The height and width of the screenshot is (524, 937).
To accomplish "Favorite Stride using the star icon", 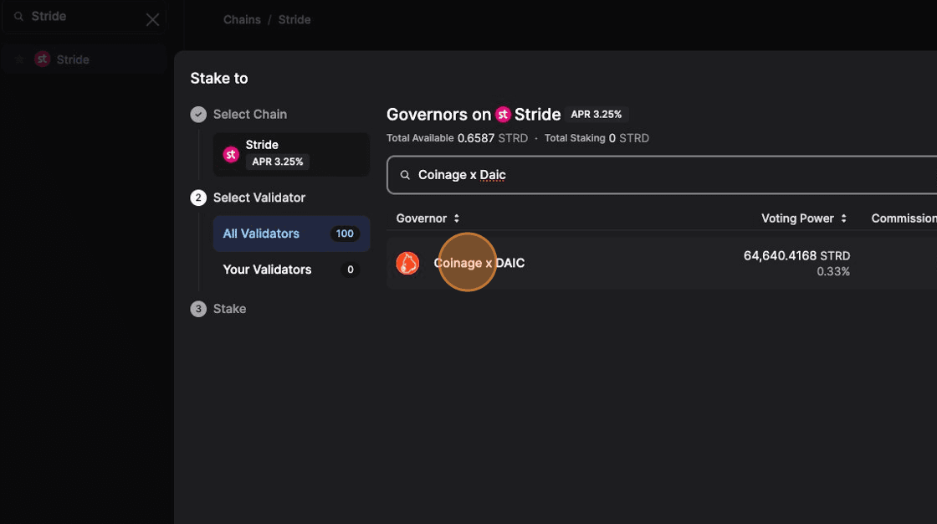I will click(19, 59).
